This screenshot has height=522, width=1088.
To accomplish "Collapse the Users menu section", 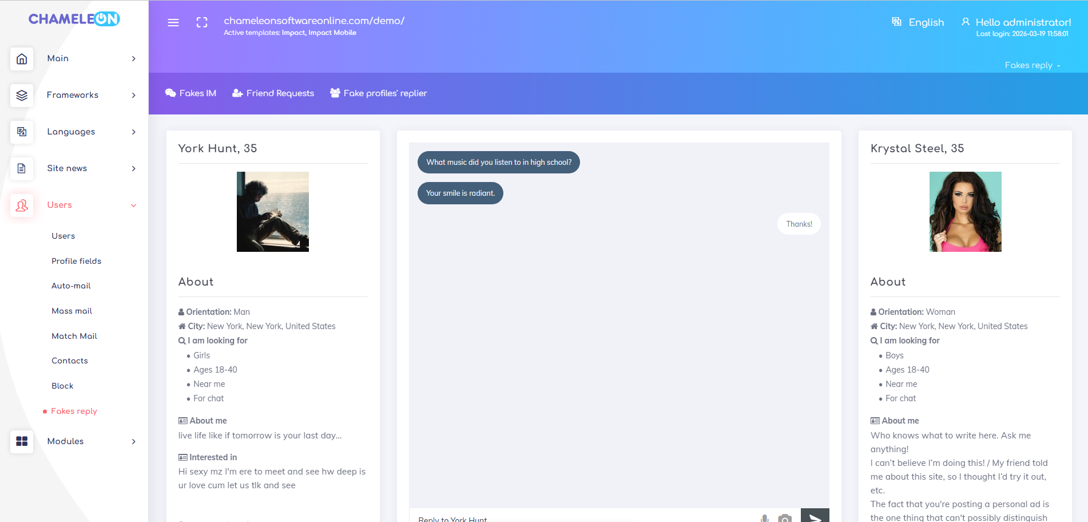I will coord(133,205).
